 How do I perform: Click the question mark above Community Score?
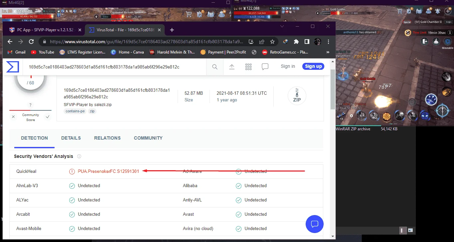pos(31,105)
